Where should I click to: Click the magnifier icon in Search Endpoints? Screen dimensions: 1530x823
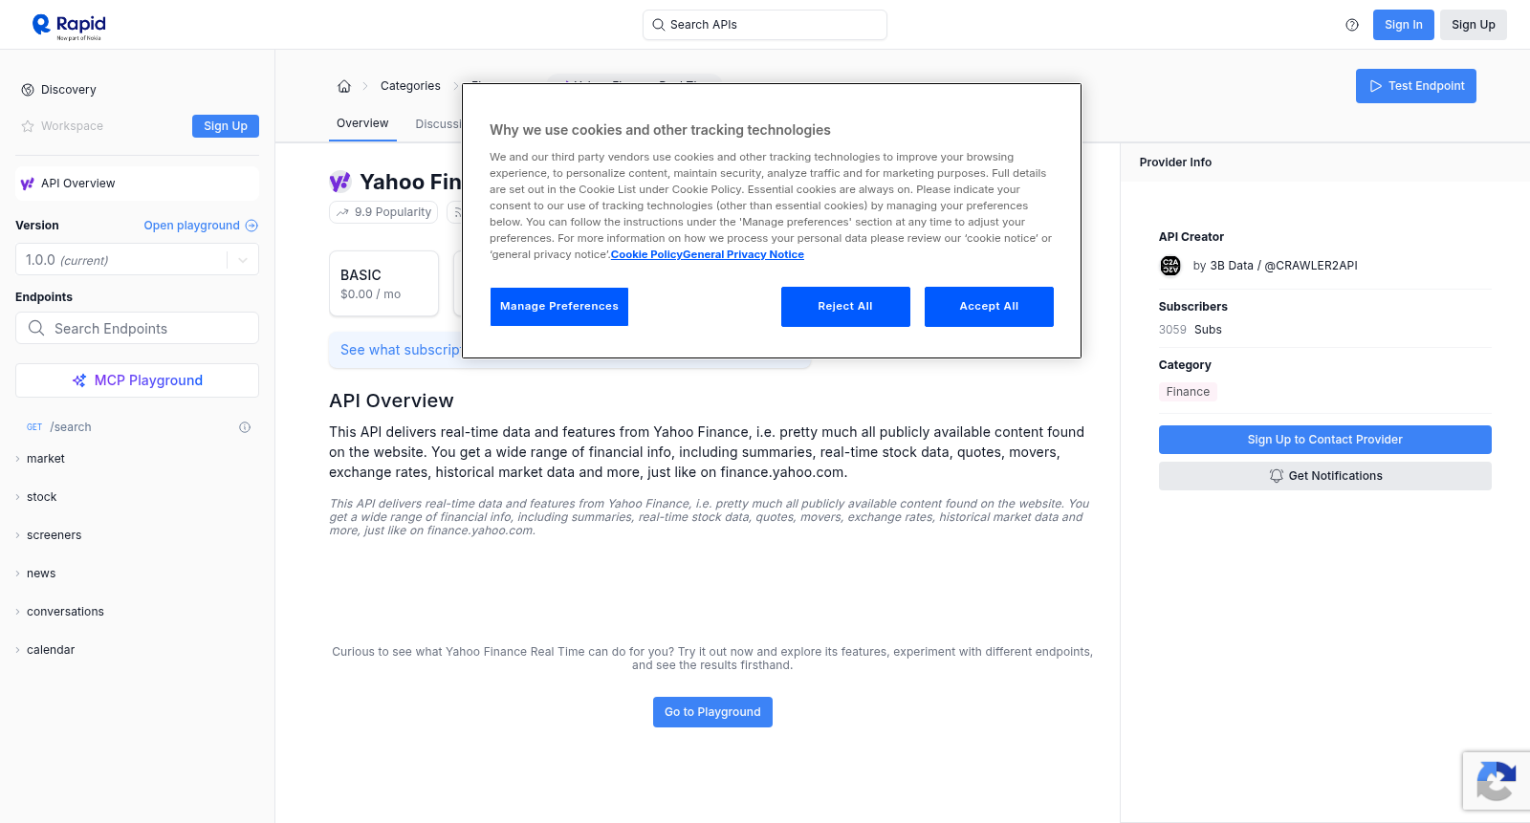point(36,328)
